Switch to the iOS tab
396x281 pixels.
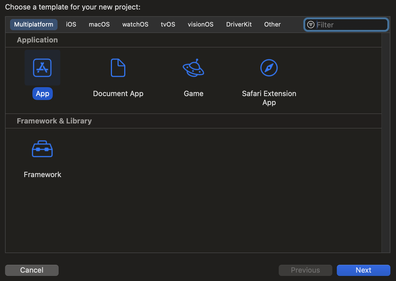point(71,24)
